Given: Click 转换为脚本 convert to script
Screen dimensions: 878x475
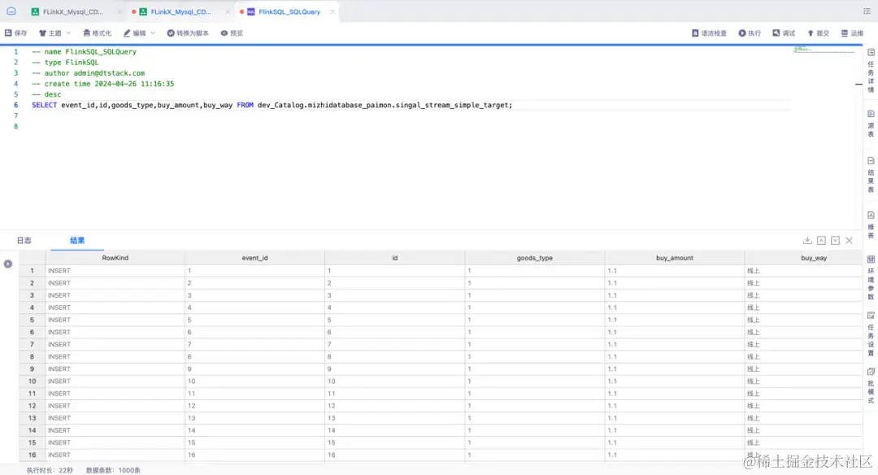Looking at the screenshot, I should pyautogui.click(x=188, y=33).
